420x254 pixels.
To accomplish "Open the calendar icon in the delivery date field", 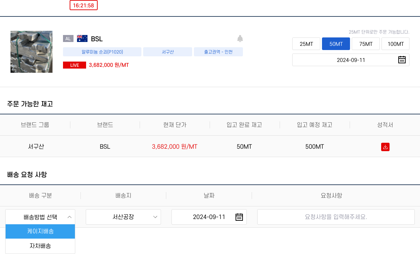I will [x=239, y=217].
